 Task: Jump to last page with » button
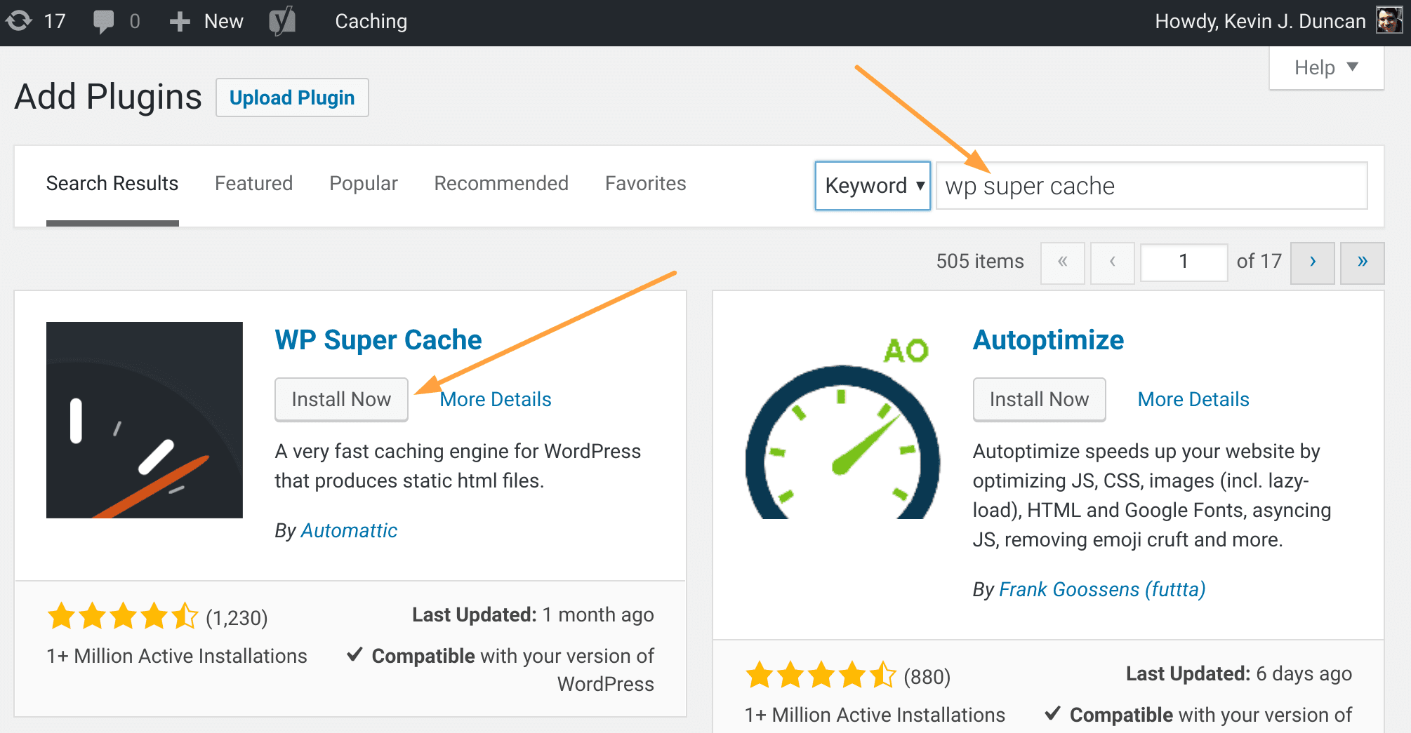[1363, 262]
